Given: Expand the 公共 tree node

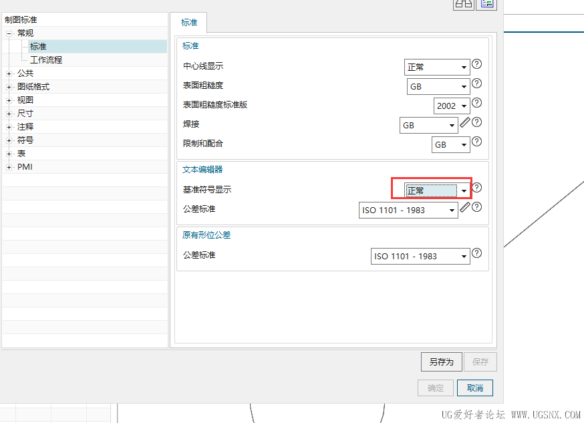Looking at the screenshot, I should pyautogui.click(x=9, y=74).
